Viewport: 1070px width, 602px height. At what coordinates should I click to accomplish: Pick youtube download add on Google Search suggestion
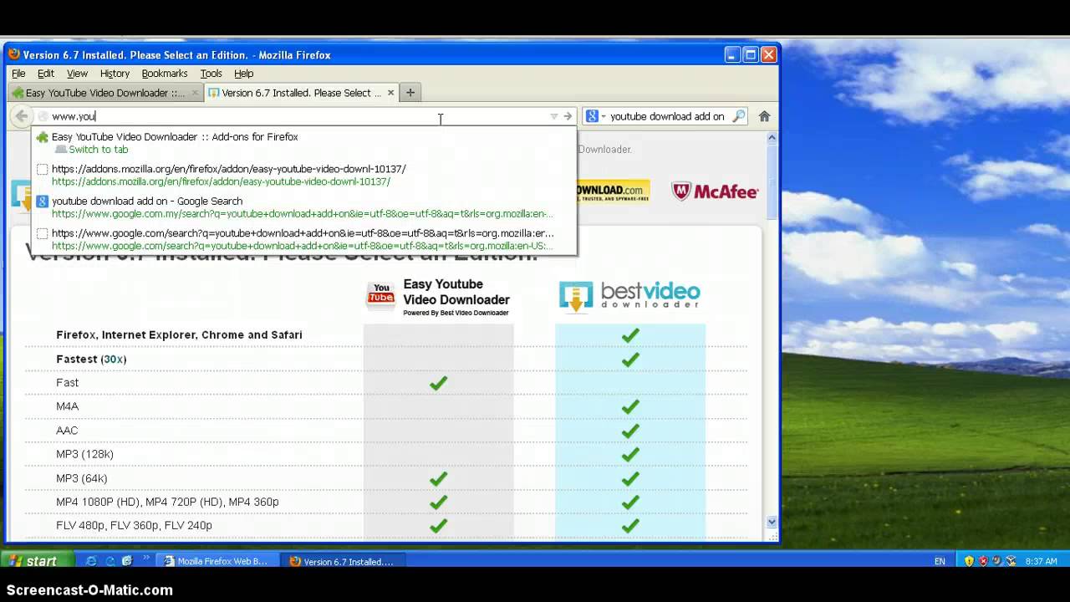(x=304, y=207)
